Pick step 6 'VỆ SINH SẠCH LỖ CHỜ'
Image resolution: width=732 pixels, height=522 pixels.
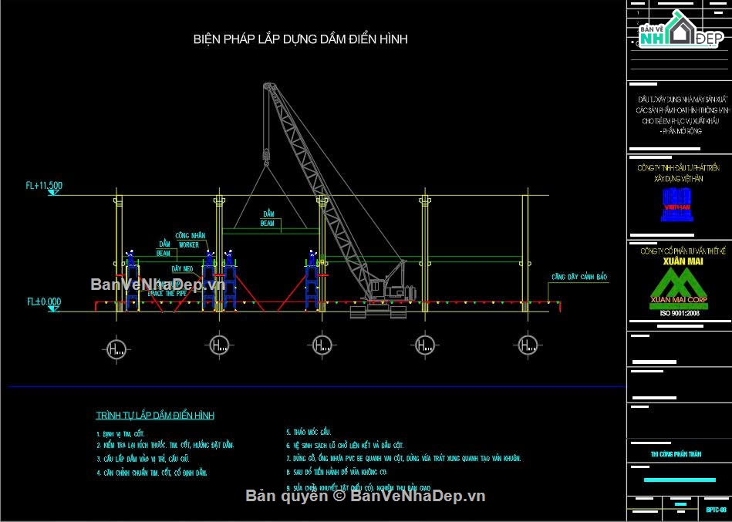pos(345,446)
